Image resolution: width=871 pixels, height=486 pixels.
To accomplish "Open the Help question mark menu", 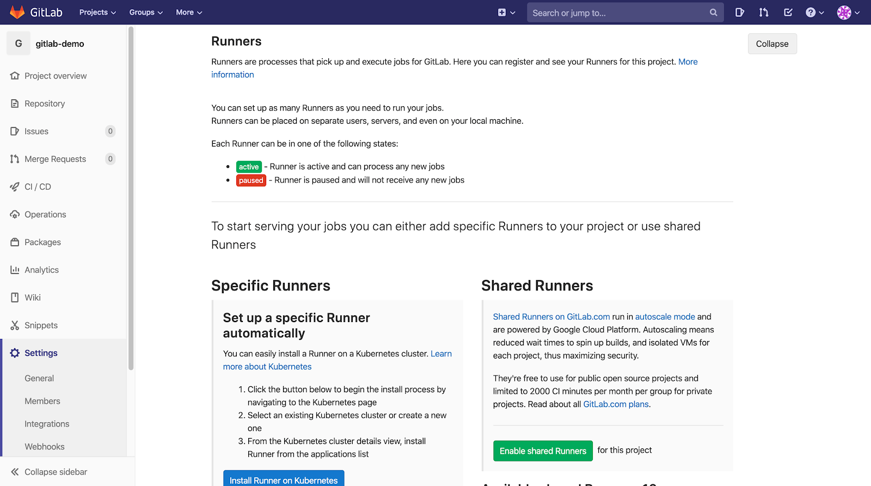I will coord(814,12).
